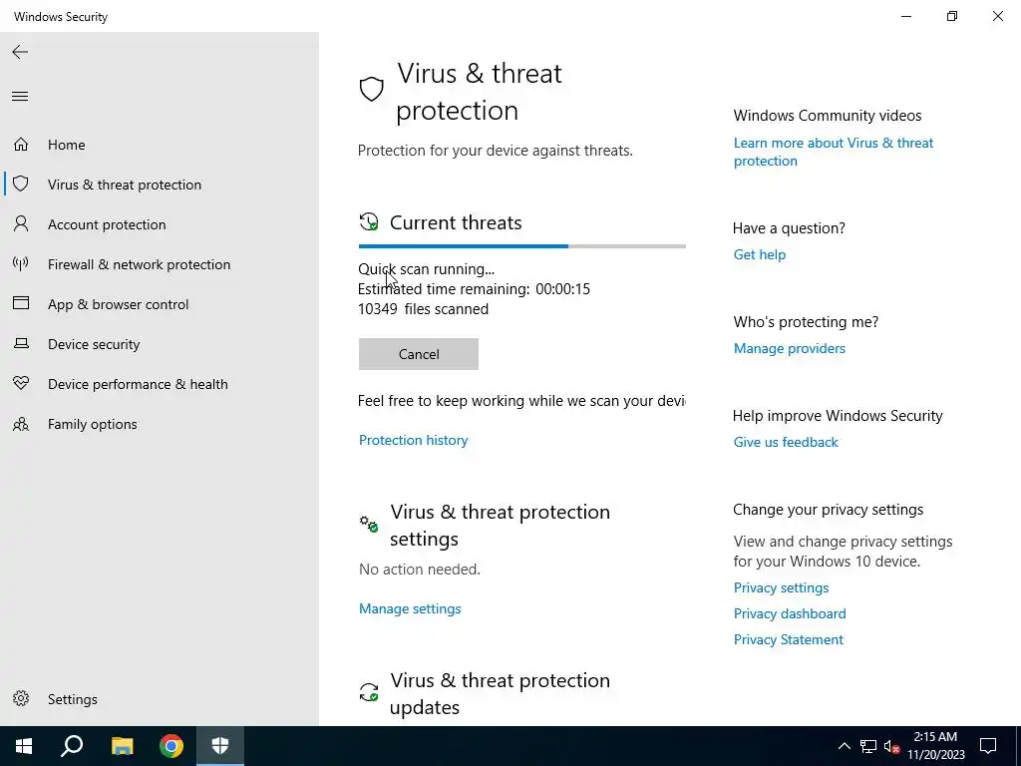This screenshot has width=1021, height=766.
Task: Open Protection history link
Action: pos(413,440)
